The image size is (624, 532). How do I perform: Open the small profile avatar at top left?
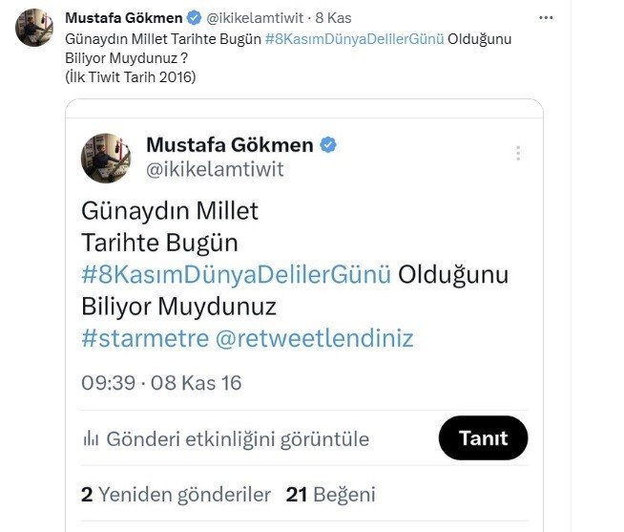(34, 28)
